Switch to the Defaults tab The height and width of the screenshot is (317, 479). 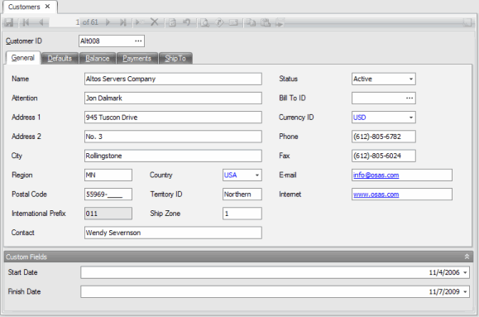coord(60,59)
